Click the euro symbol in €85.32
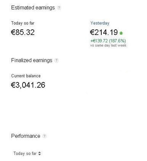This screenshot has height=161, width=147. [x=13, y=32]
